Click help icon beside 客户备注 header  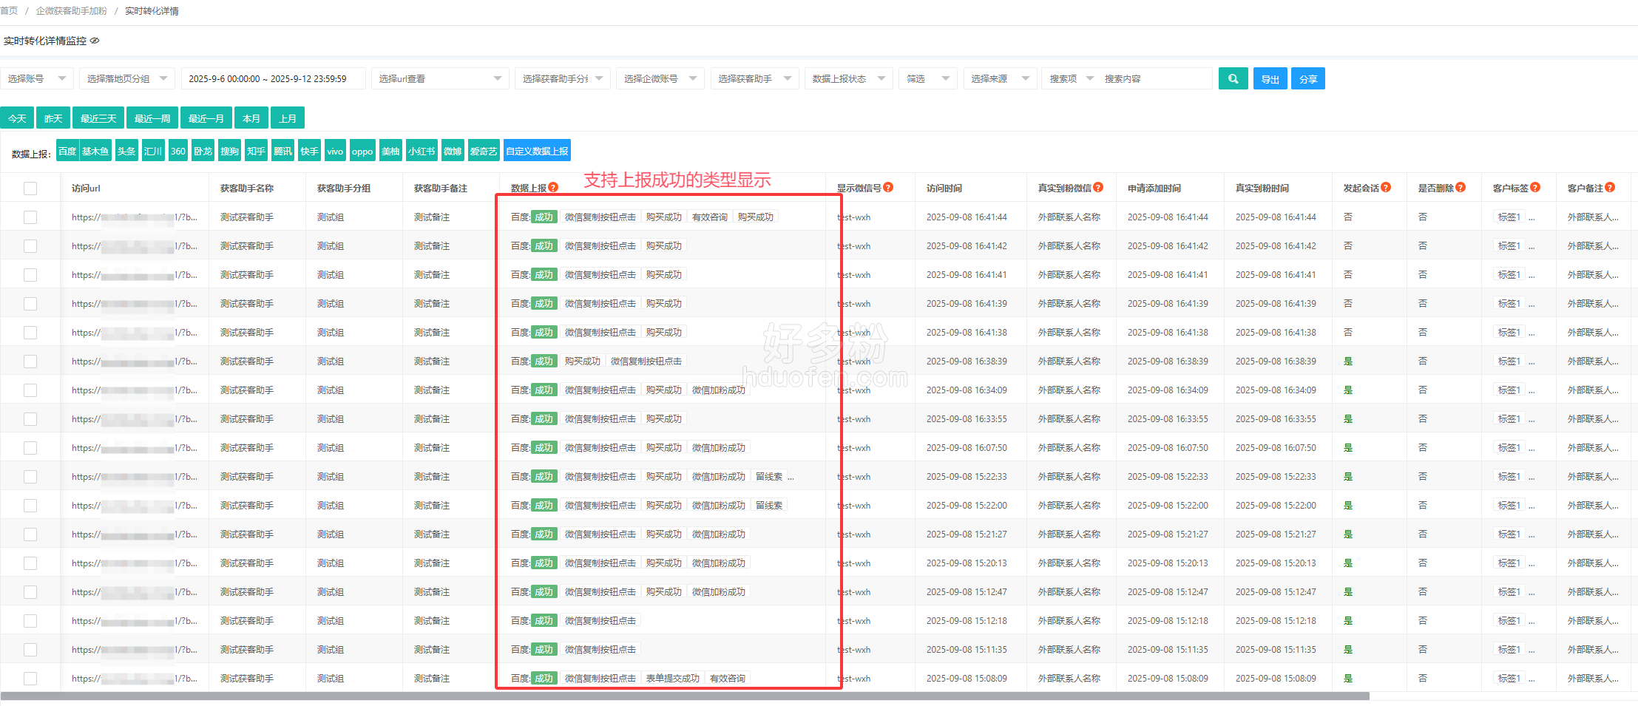(1610, 188)
